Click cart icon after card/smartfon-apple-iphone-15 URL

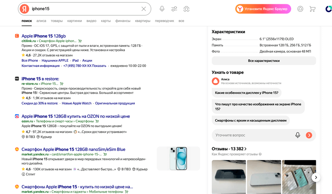105,154
